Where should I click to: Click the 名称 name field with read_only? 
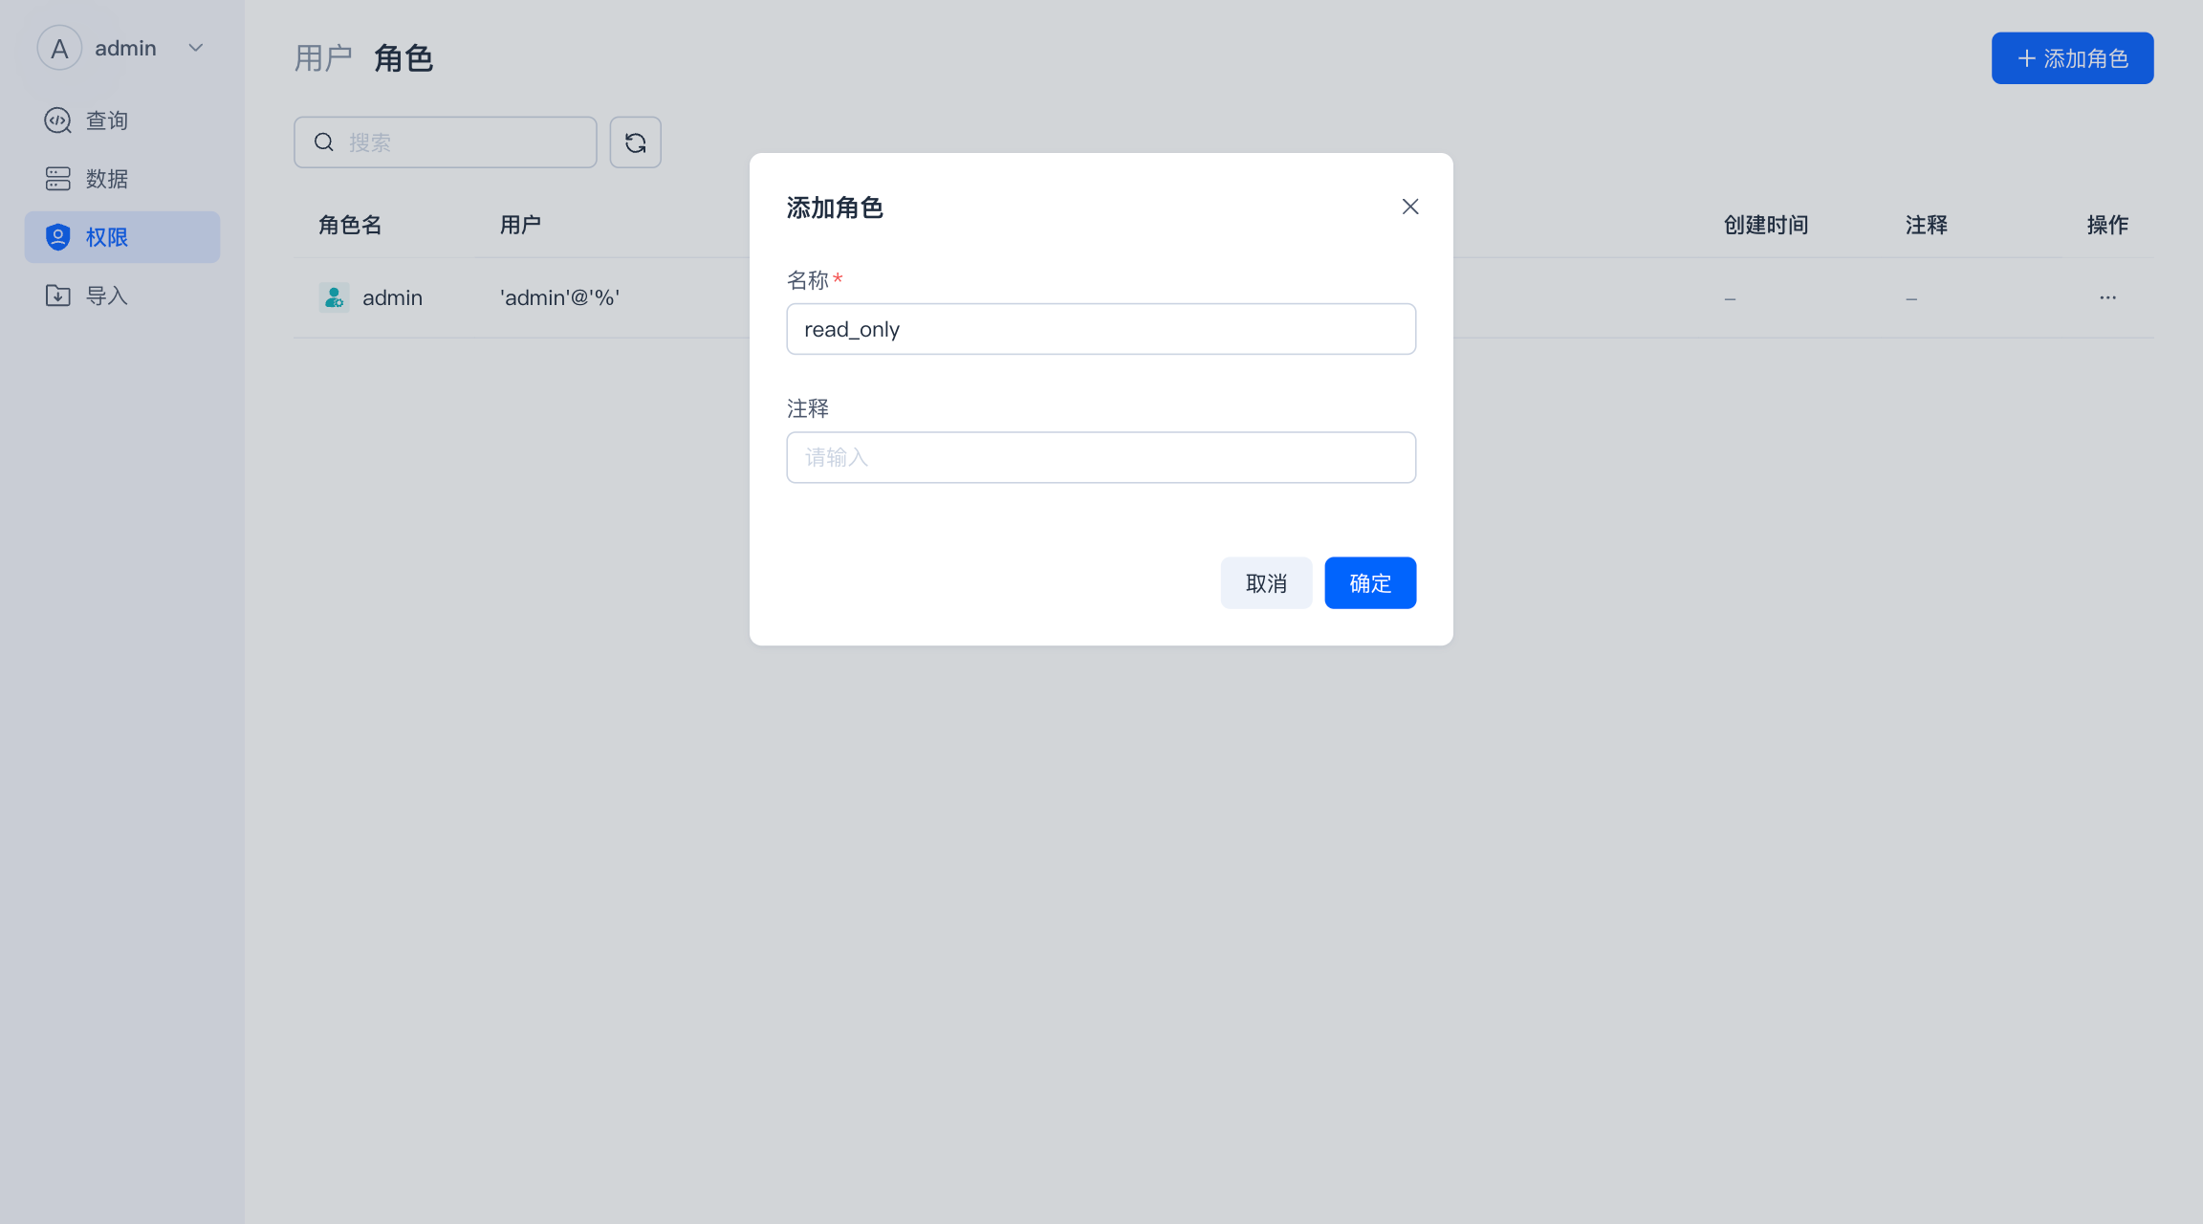[x=1101, y=329]
